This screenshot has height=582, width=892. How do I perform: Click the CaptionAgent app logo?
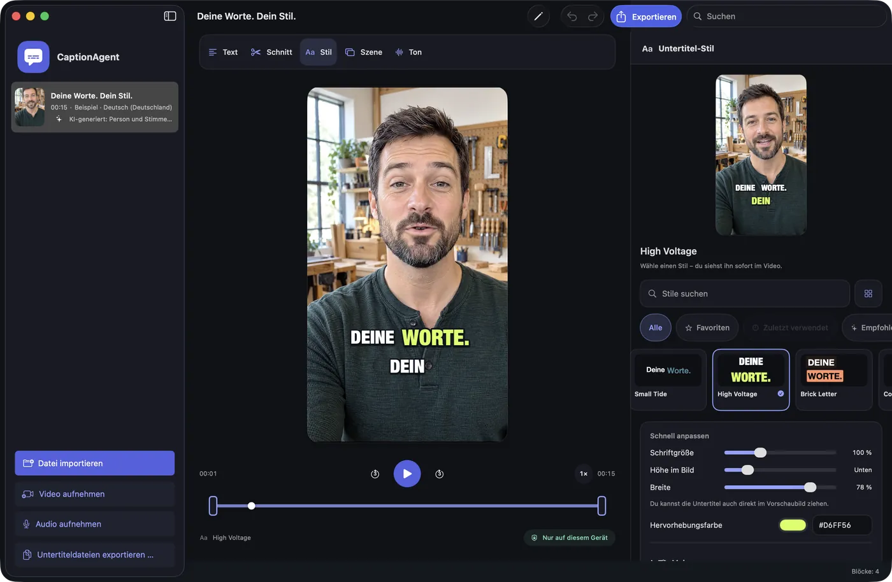[x=33, y=57]
